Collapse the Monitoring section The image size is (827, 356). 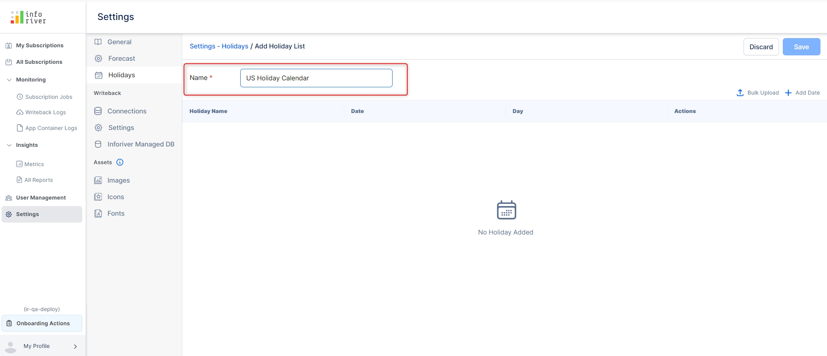tap(9, 80)
